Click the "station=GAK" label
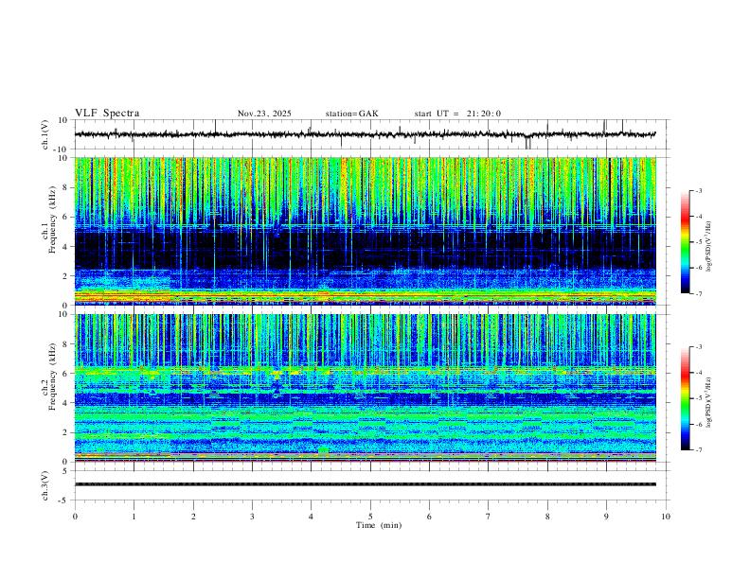Viewport: 750px width, 579px height. pyautogui.click(x=352, y=114)
